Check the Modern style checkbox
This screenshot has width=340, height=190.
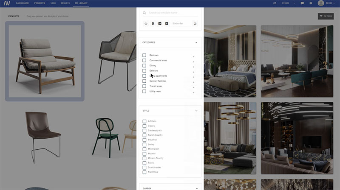[x=144, y=154]
